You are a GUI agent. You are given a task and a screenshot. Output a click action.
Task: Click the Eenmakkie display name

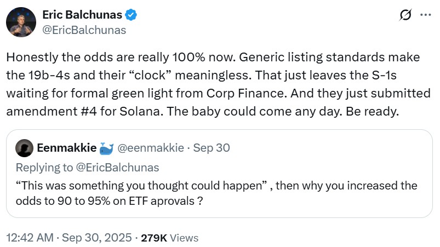tap(67, 148)
